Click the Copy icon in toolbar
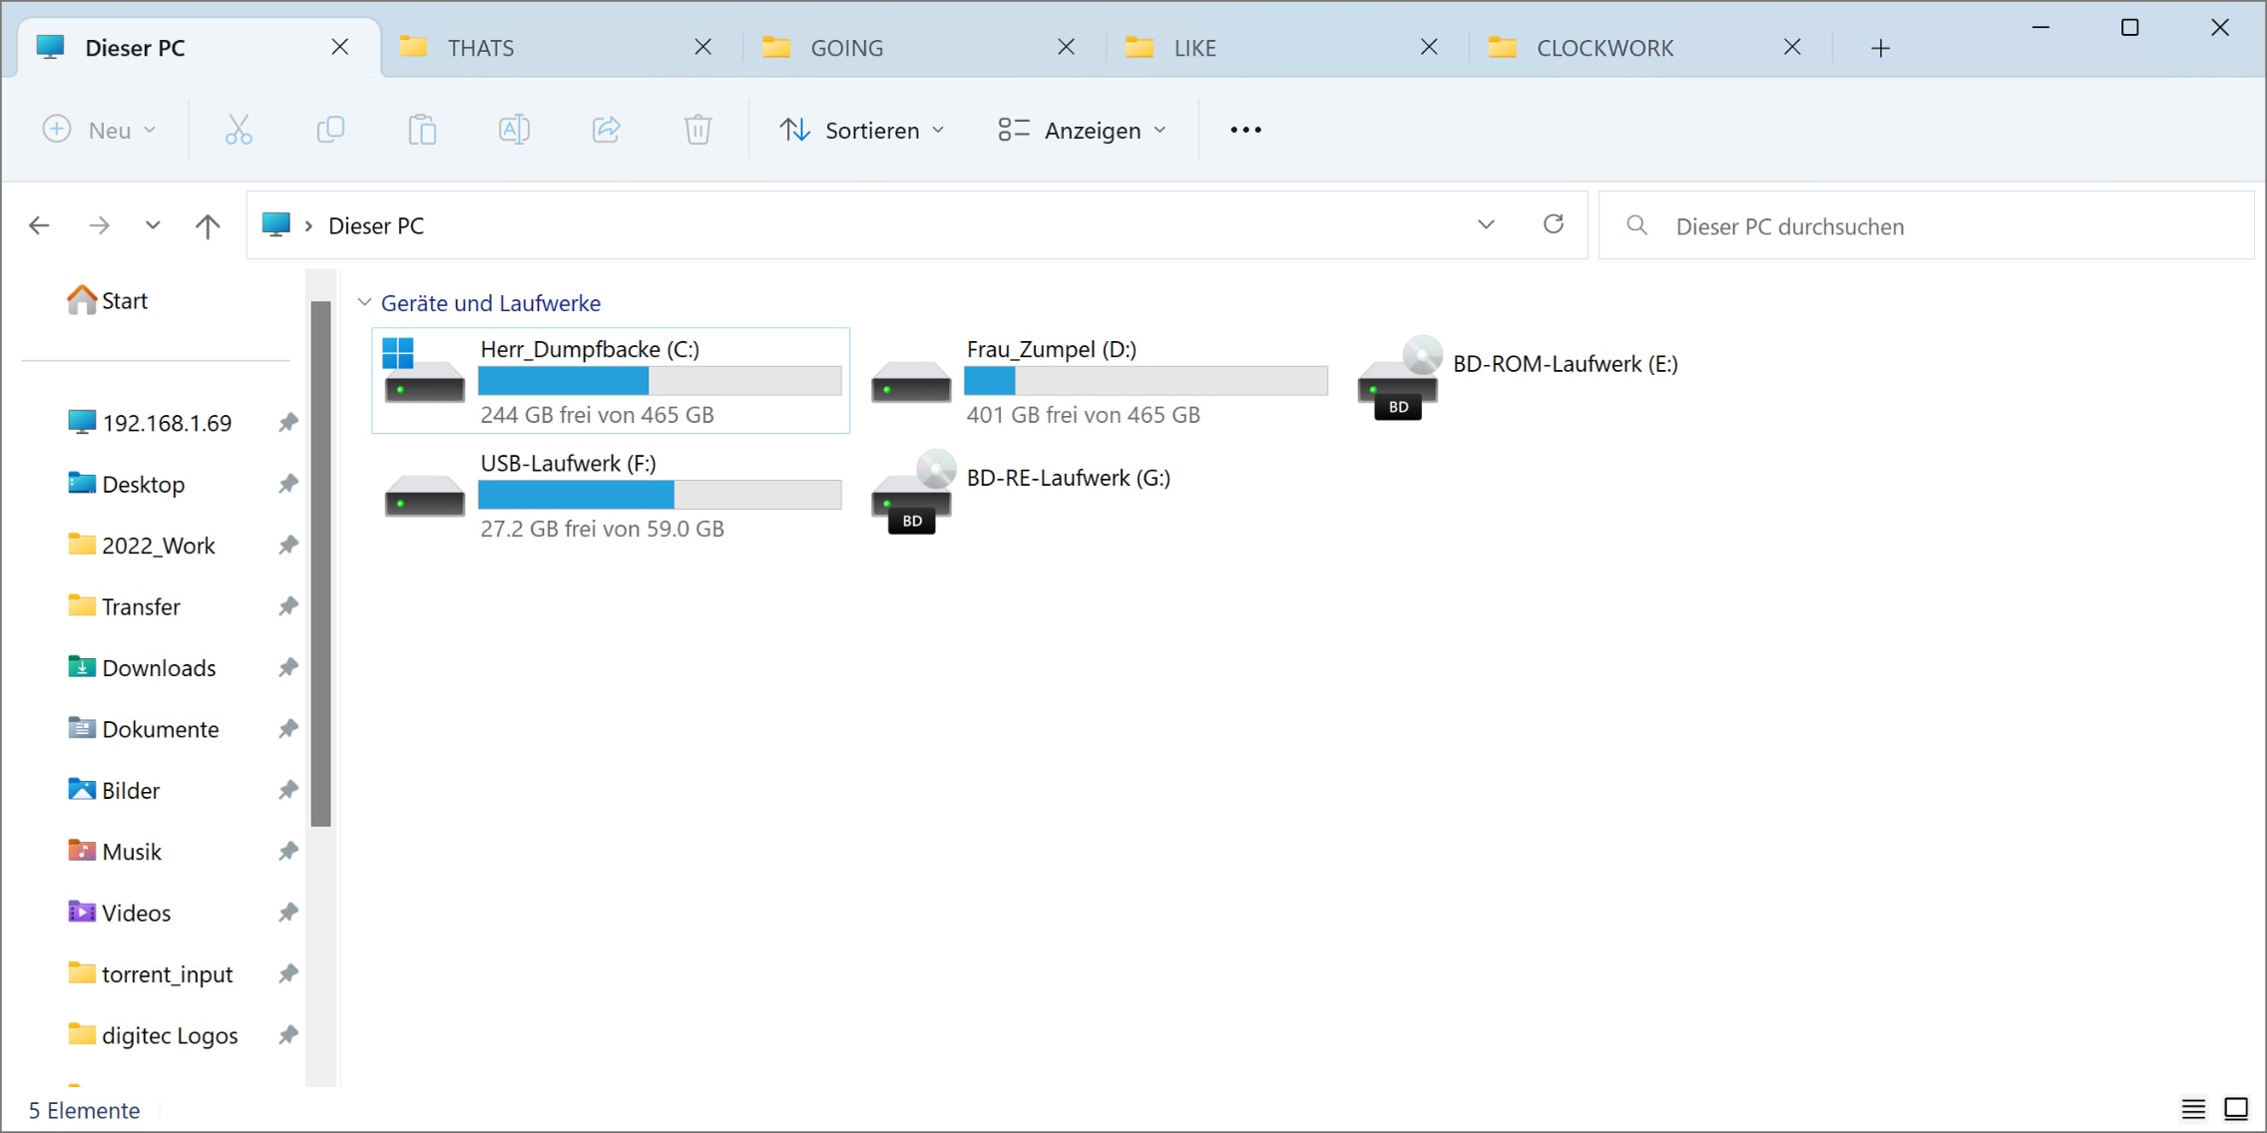 (x=330, y=130)
